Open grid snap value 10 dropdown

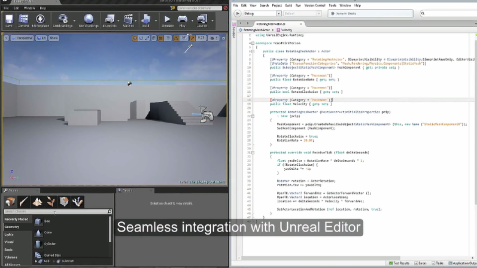pyautogui.click(x=167, y=38)
